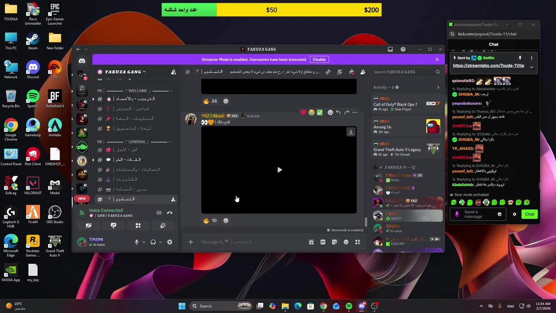Screen dimensions: 556x313
Task: Click green Chat send button in Kick
Action: (x=530, y=214)
